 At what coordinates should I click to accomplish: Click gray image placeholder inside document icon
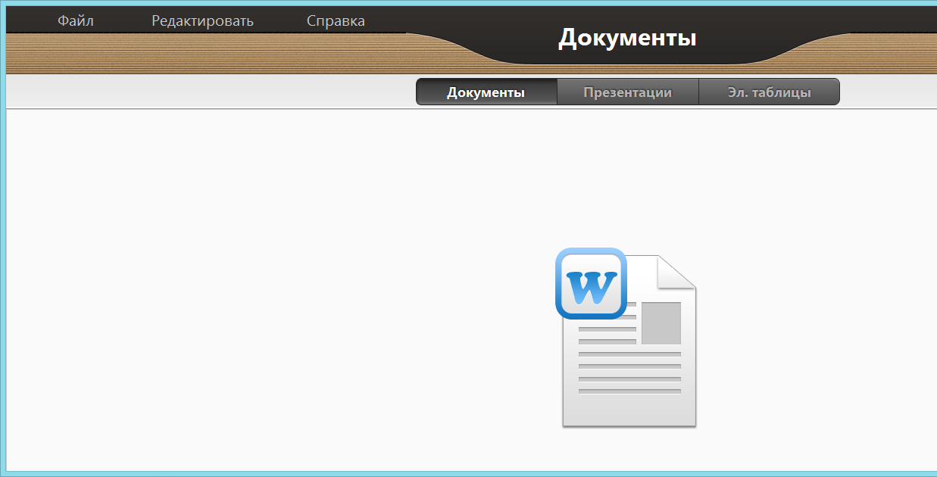pos(661,323)
